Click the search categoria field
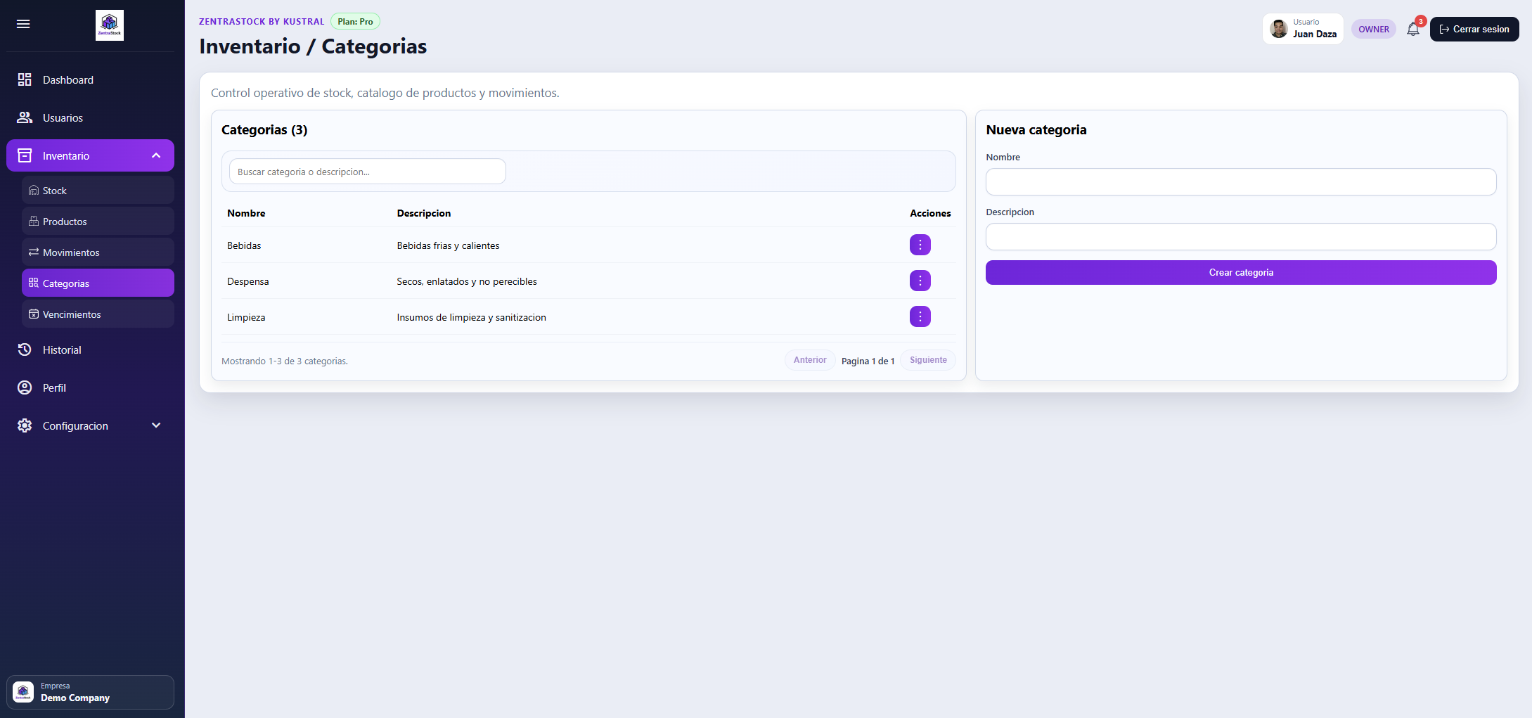 point(367,172)
